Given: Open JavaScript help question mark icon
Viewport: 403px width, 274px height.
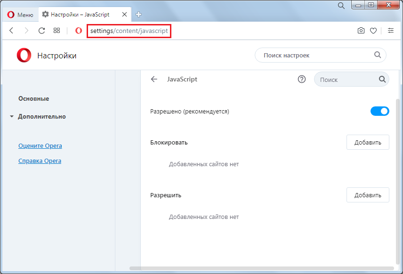Looking at the screenshot, I should tap(302, 79).
